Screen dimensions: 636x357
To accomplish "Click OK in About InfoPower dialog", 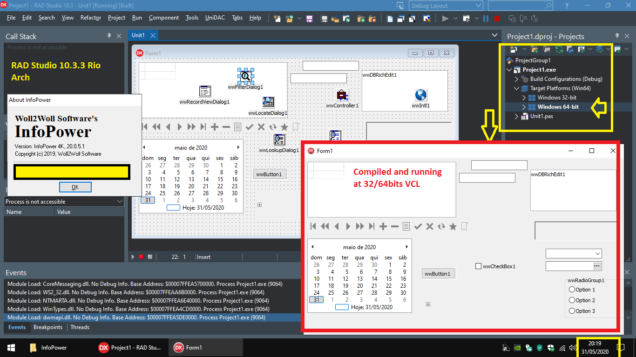I will 75,187.
